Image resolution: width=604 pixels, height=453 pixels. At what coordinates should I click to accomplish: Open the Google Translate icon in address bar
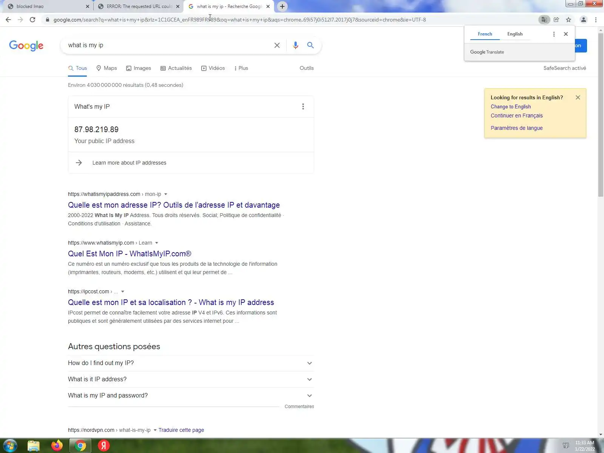coord(544,20)
